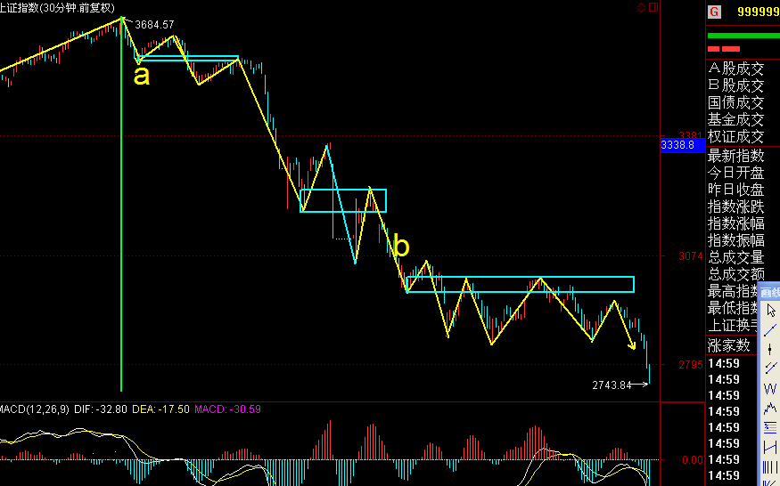Click the yellow DEA: -17.50 value
Screen dimensions: 780x486
(x=160, y=409)
